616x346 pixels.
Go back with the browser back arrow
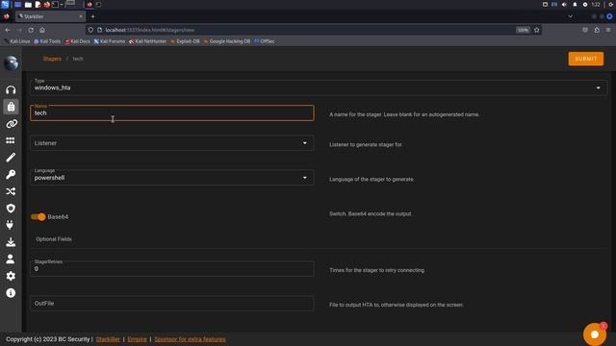8,30
